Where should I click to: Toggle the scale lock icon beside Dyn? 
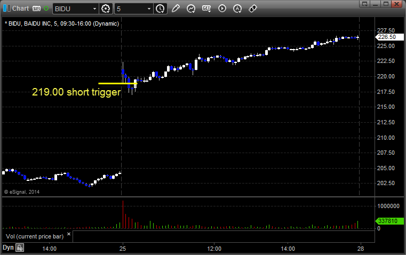coord(20,248)
